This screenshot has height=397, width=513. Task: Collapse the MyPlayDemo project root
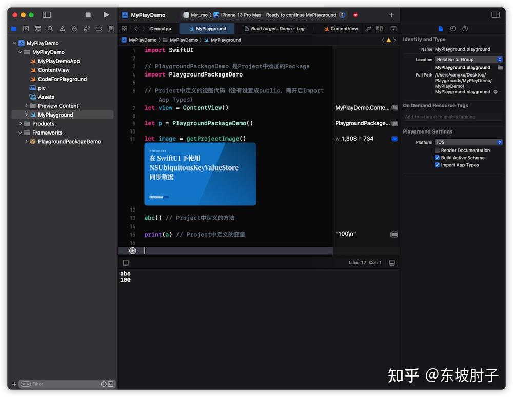click(x=15, y=43)
